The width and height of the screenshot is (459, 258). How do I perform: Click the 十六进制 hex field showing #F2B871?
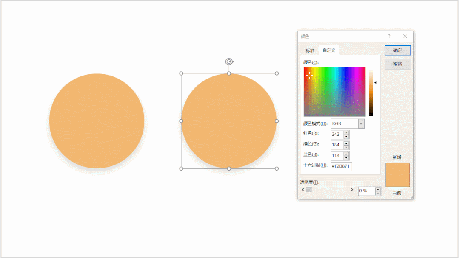[341, 166]
